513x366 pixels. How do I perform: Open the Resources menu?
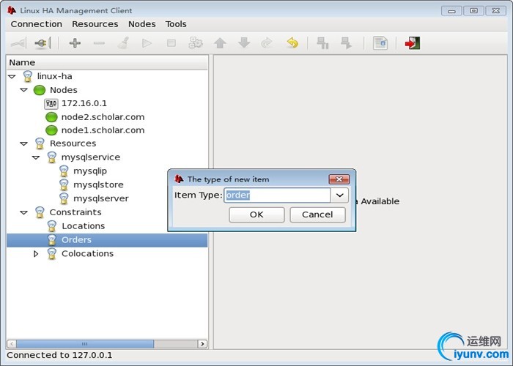click(x=95, y=24)
